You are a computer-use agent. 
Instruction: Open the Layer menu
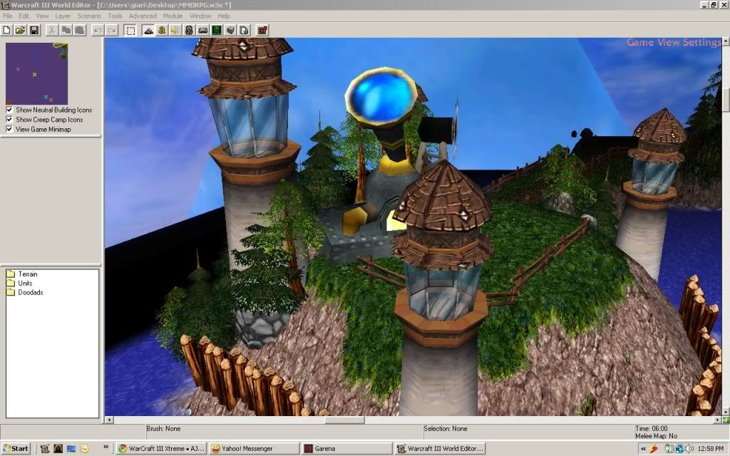click(x=63, y=16)
